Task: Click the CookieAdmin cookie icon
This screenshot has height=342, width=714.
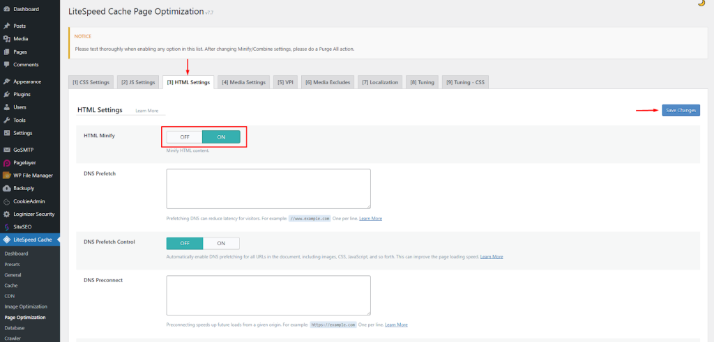Action: tap(6, 201)
